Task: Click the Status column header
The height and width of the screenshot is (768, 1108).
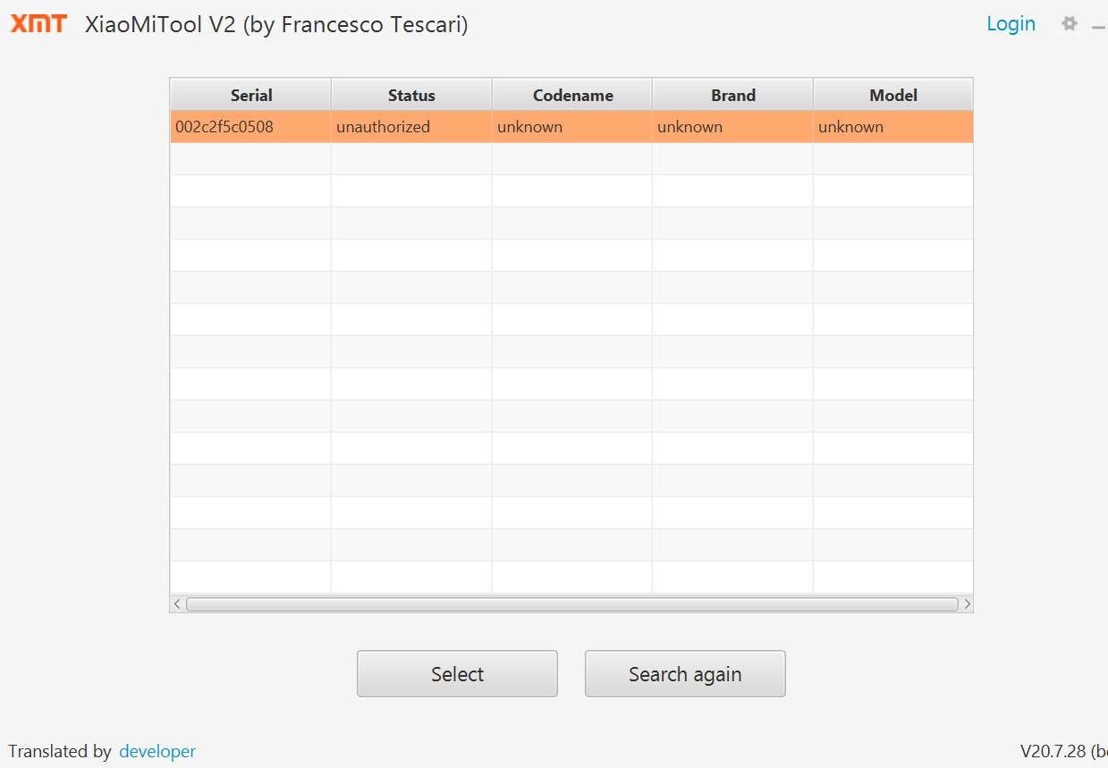Action: click(x=410, y=95)
